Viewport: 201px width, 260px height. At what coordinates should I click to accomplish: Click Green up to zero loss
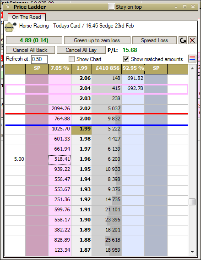[x=97, y=40]
